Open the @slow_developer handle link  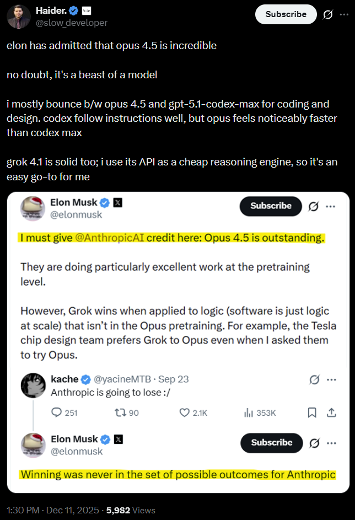tap(72, 23)
